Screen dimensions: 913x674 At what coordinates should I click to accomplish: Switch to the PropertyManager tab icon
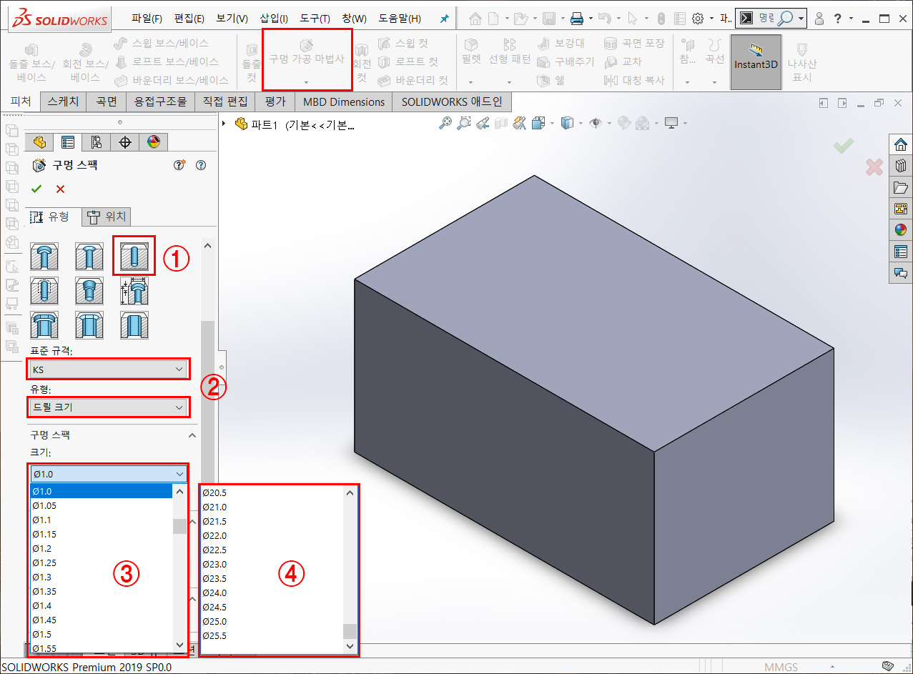click(x=67, y=142)
